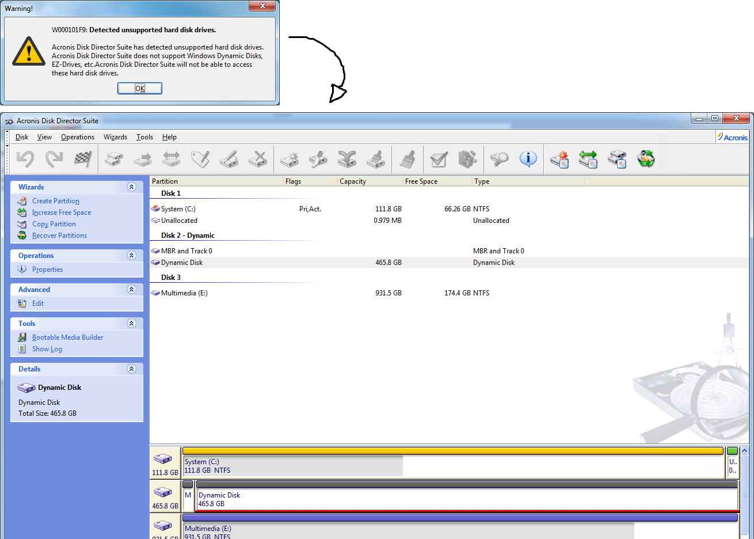Click the magnifying glass Explore toolbar icon

499,159
